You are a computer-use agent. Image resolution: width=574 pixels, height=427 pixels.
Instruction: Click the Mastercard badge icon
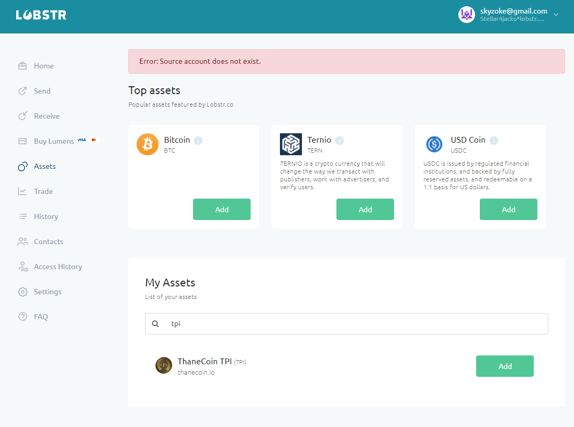coord(94,140)
